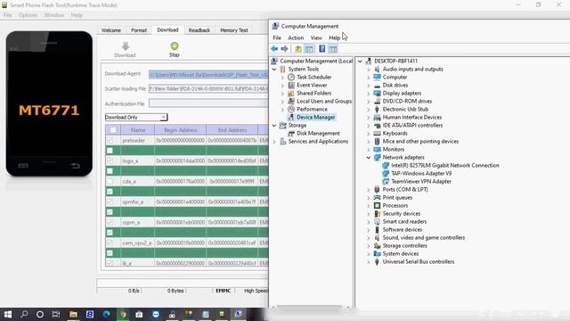Toggle the preloader partition checkbox
The image size is (570, 321).
(110, 140)
